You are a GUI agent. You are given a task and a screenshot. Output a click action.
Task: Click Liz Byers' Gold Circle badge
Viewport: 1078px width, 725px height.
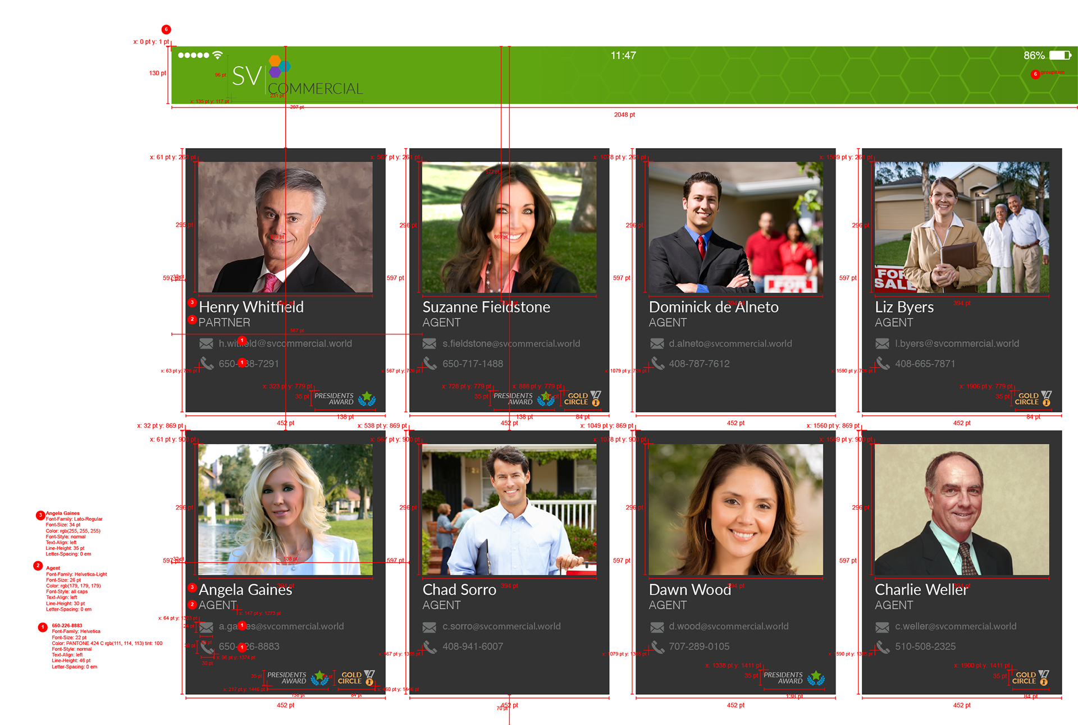1033,399
